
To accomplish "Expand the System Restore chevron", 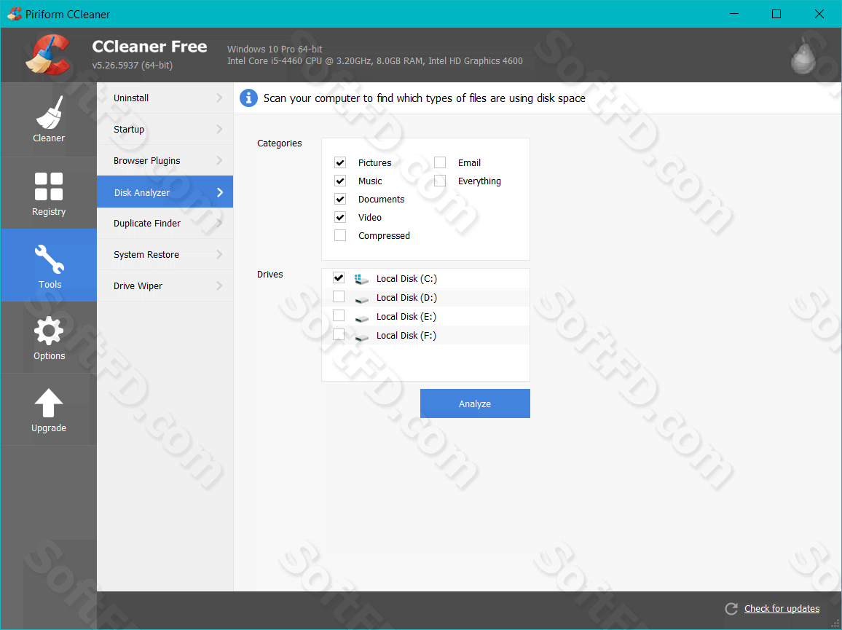I will coord(219,255).
